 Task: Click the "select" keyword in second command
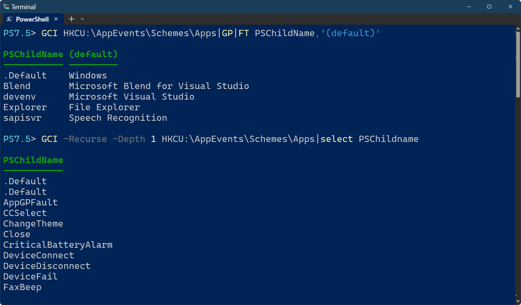point(337,139)
